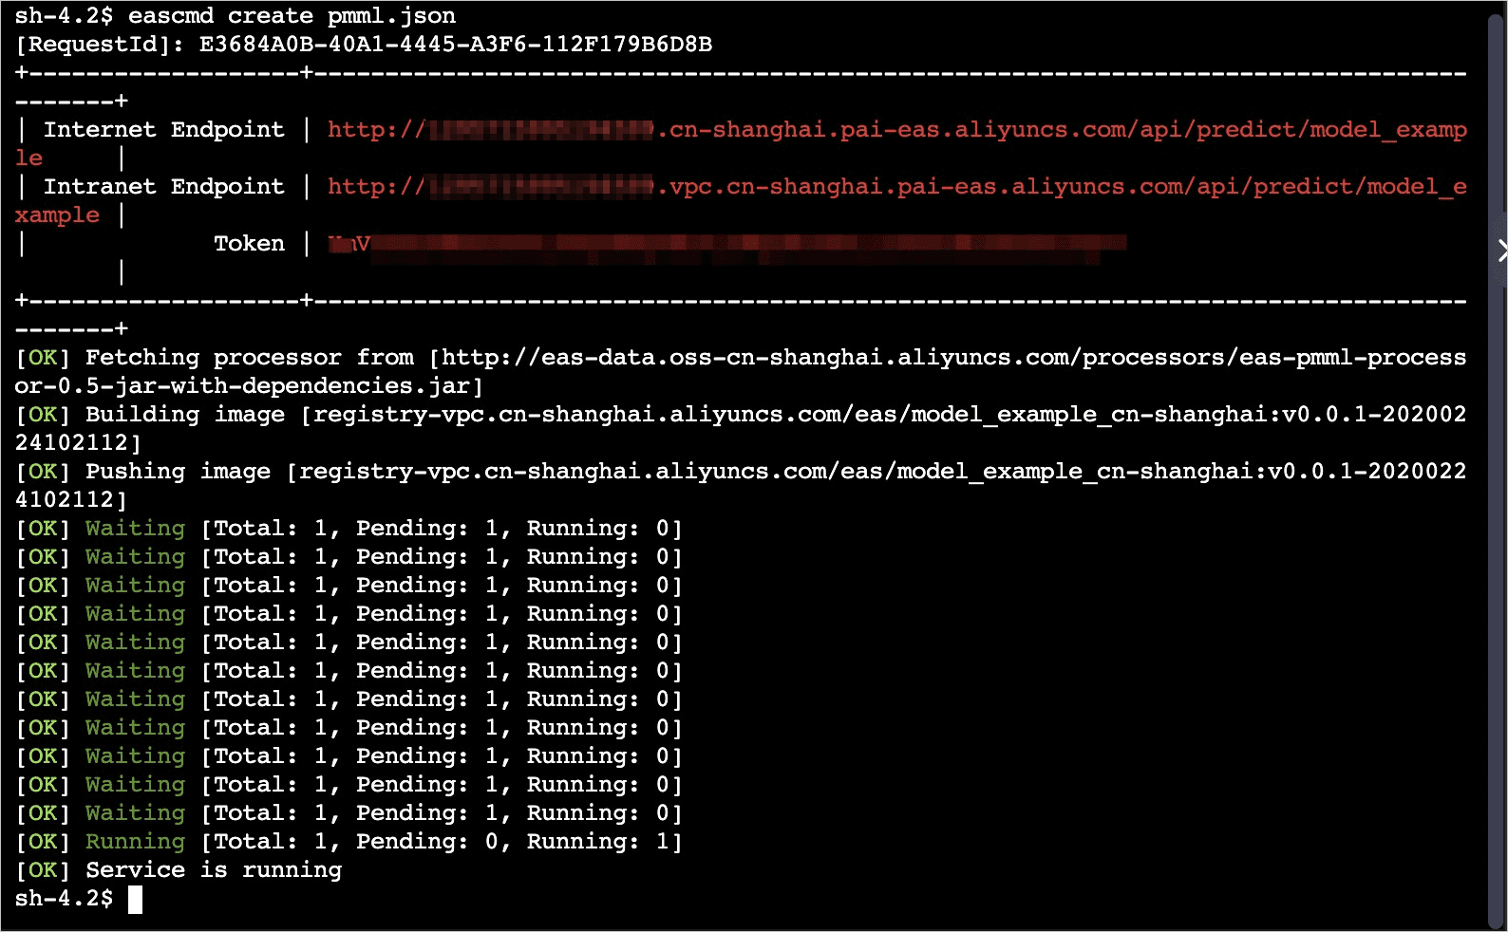Click the green Running status word

click(x=135, y=842)
